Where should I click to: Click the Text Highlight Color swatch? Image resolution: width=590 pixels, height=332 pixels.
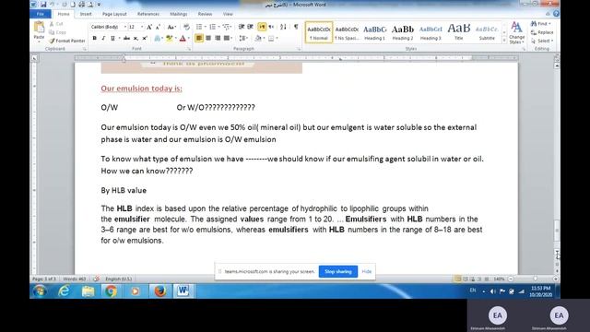point(170,38)
